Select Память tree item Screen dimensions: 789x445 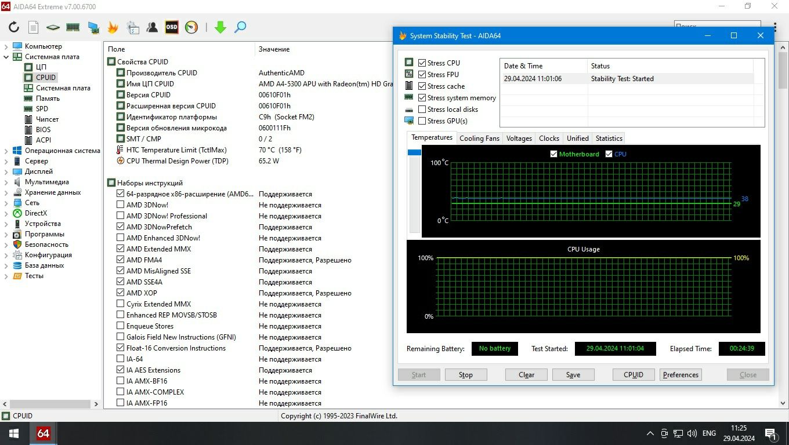[x=48, y=99]
